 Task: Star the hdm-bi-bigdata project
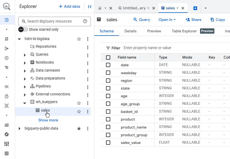point(79,39)
